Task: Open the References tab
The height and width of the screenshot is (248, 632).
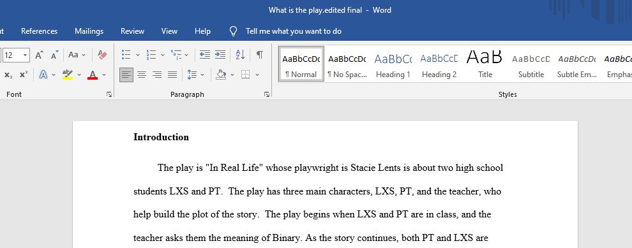Action: (x=39, y=31)
